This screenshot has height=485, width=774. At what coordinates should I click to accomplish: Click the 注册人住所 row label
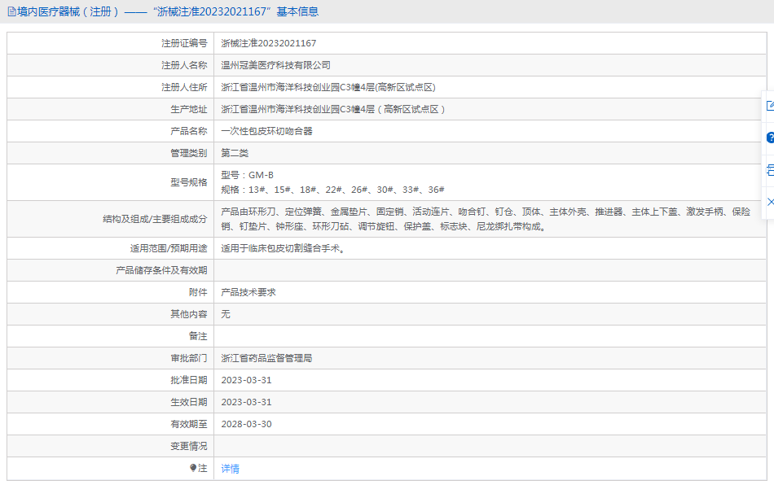click(x=184, y=87)
